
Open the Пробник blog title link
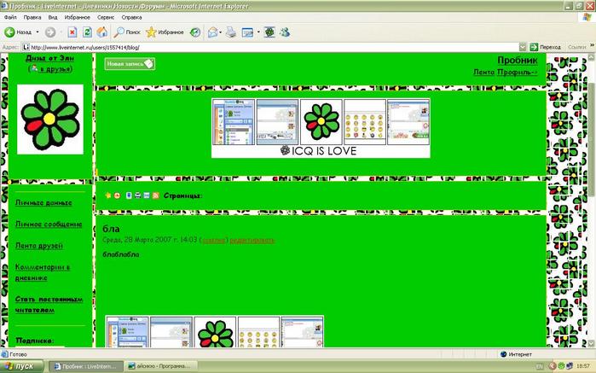tap(518, 60)
